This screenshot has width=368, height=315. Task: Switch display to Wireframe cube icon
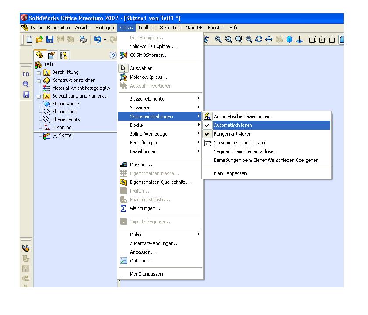313,39
